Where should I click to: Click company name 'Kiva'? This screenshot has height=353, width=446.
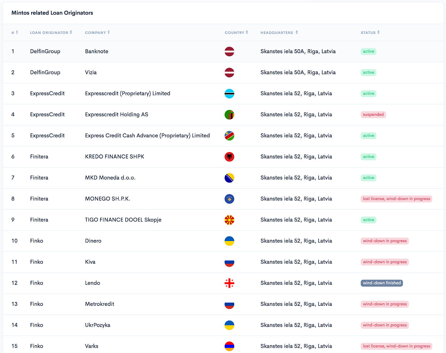click(x=90, y=262)
